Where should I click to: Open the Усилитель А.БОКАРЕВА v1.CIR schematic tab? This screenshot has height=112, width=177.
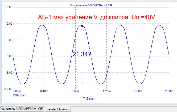pyautogui.click(x=22, y=109)
